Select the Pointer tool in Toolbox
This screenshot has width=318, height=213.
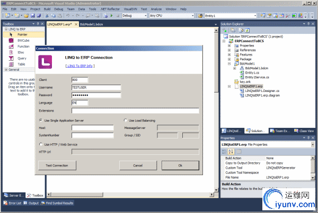24,34
